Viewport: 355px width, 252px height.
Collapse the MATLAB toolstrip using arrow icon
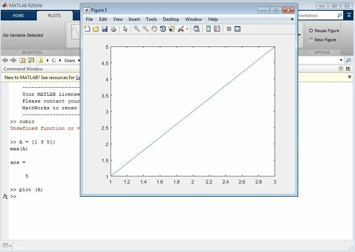click(349, 16)
